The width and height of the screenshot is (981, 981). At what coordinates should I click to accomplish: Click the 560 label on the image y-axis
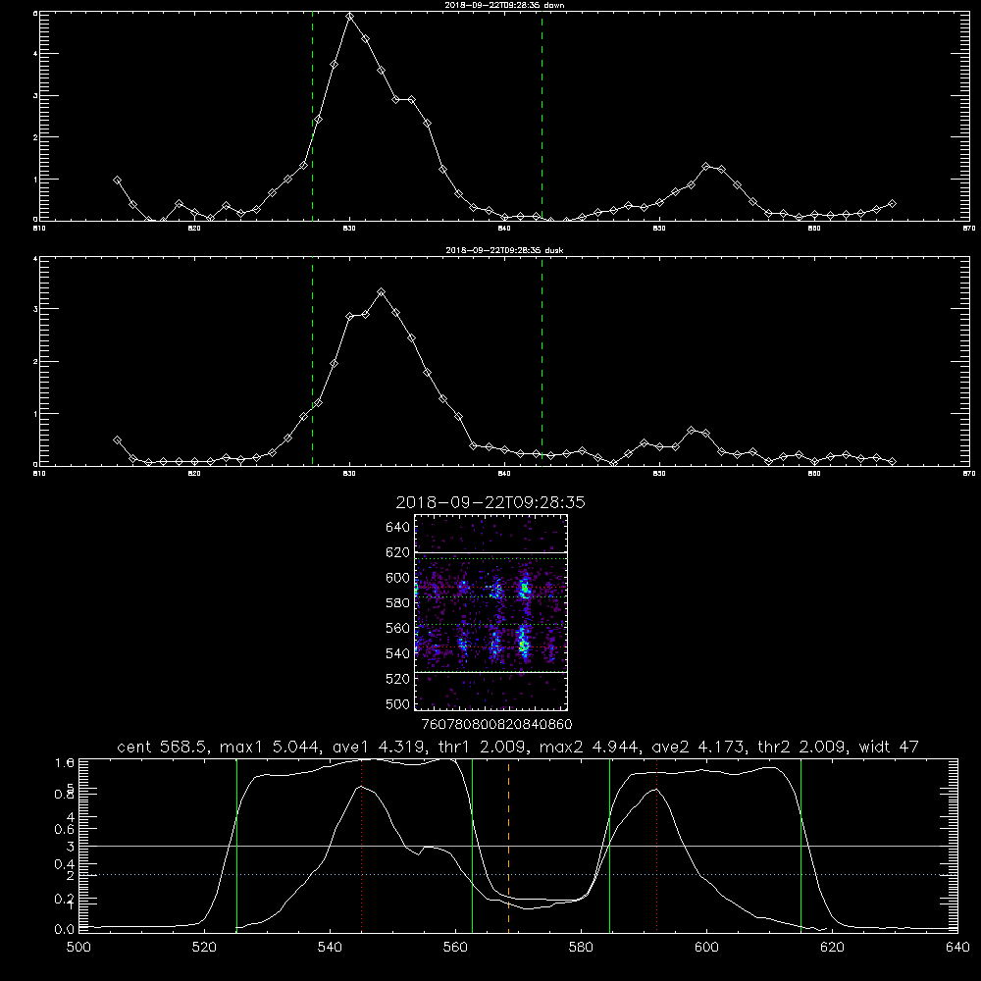[397, 628]
